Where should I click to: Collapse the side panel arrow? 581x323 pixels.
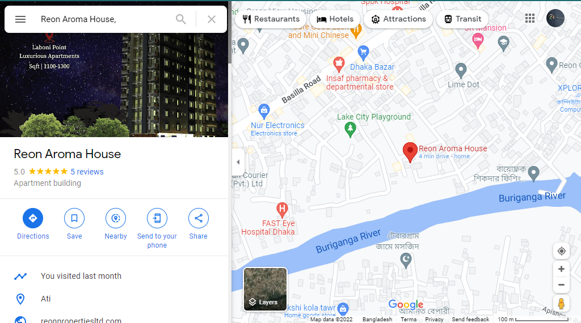(x=238, y=162)
